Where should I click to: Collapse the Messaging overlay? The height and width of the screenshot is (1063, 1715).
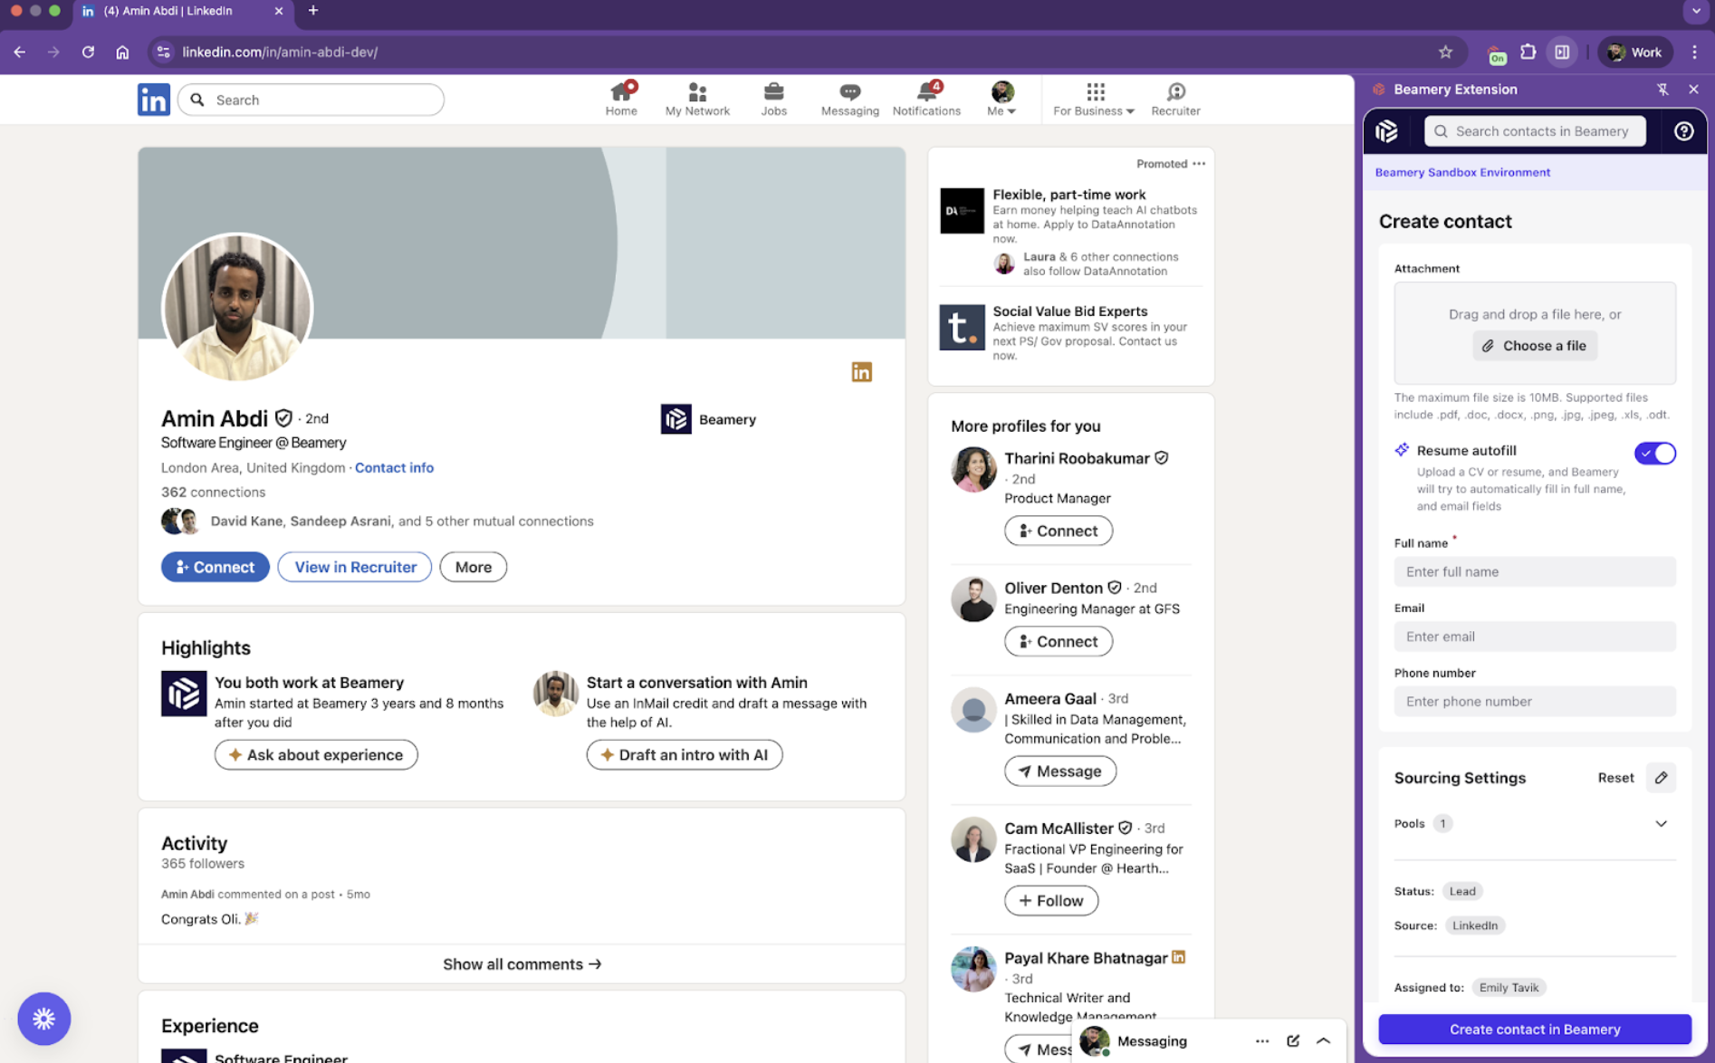click(x=1323, y=1040)
